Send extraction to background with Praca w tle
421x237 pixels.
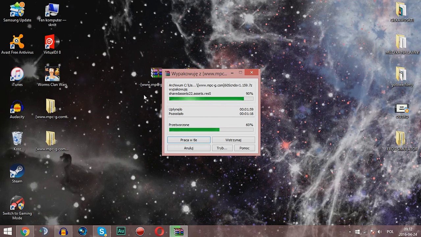(x=189, y=140)
